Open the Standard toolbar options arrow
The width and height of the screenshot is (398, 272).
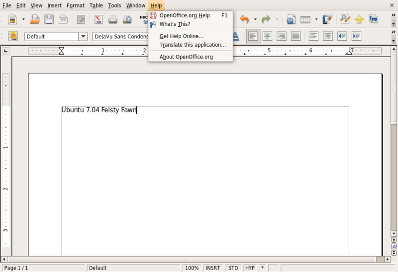pos(394,24)
